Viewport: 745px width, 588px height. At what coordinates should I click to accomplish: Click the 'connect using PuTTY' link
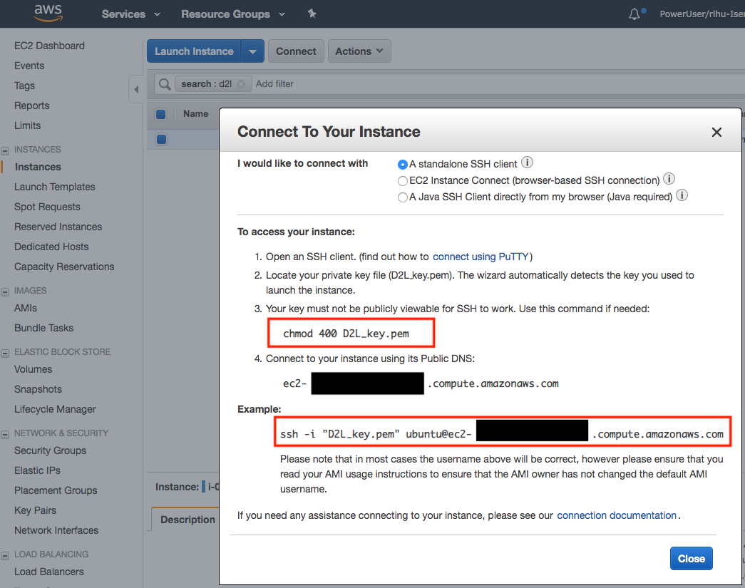tap(482, 257)
